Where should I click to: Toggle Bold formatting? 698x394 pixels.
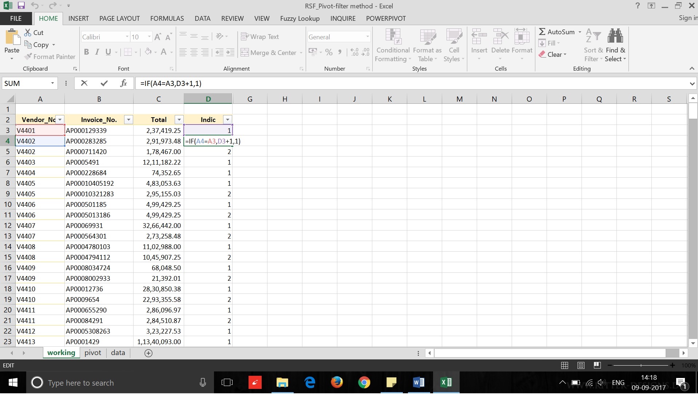(86, 52)
